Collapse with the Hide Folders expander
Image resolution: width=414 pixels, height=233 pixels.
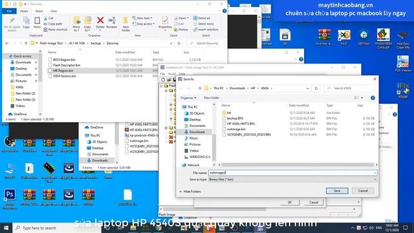[x=190, y=192]
